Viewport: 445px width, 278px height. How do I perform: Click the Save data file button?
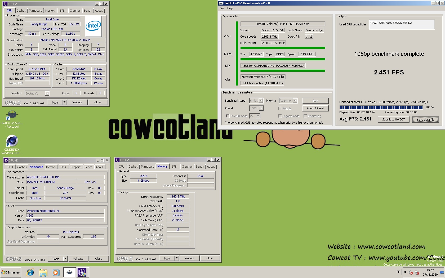(425, 120)
